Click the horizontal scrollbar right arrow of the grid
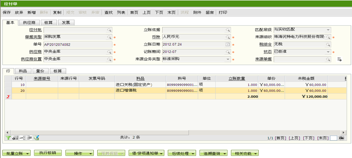 pyautogui.click(x=344, y=132)
